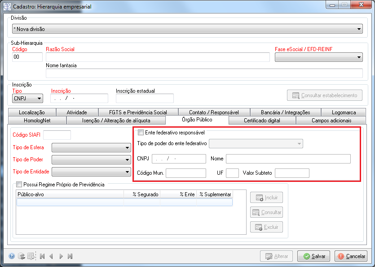Image resolution: width=375 pixels, height=267 pixels.
Task: Check Possui Regime Próprio de Previdência
Action: pos(19,184)
